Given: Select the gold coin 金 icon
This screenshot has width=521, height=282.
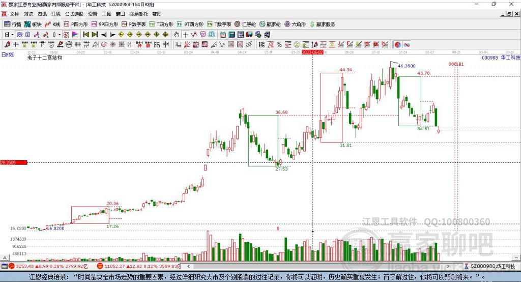Looking at the screenshot, I should [x=297, y=45].
